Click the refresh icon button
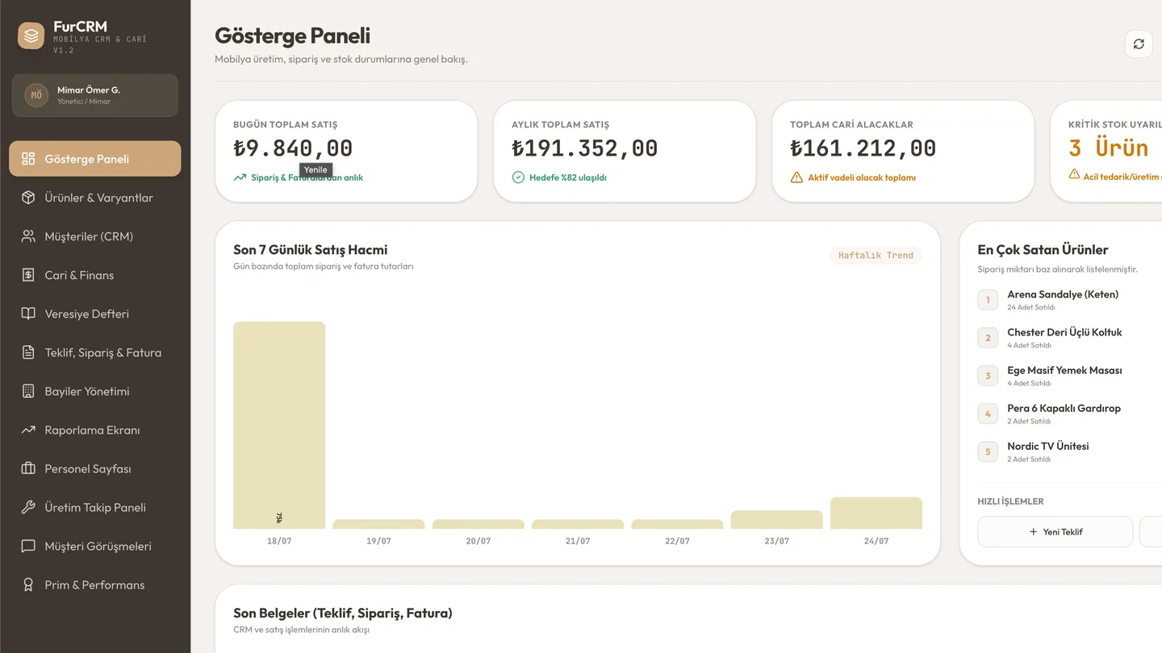Image resolution: width=1162 pixels, height=653 pixels. point(1139,44)
